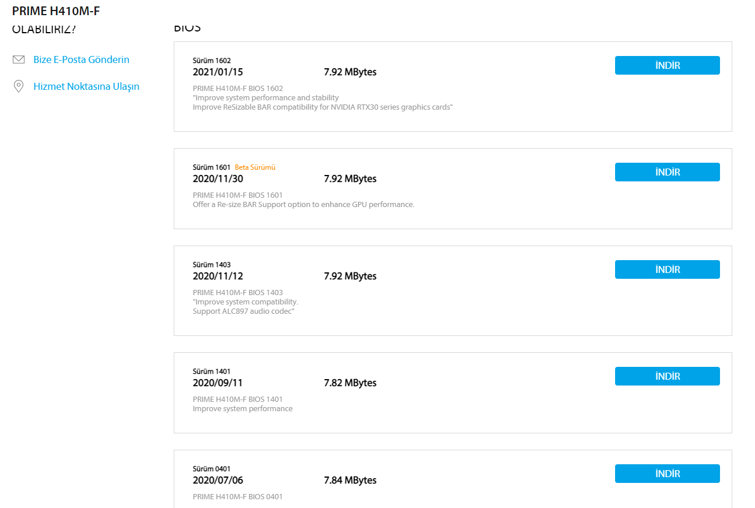
Task: Click the Re-size BAR Support option description
Action: [303, 205]
